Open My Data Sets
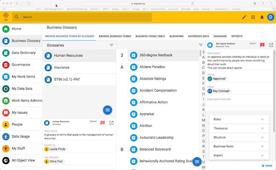276x170 pixels. pyautogui.click(x=21, y=88)
